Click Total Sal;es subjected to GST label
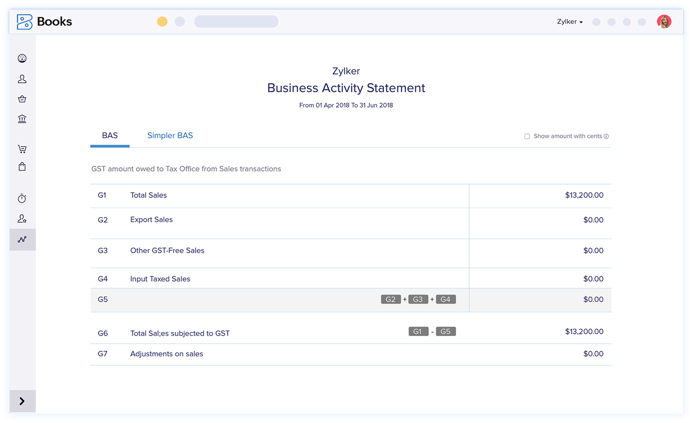Screen dimensions: 692x423 click(x=180, y=333)
